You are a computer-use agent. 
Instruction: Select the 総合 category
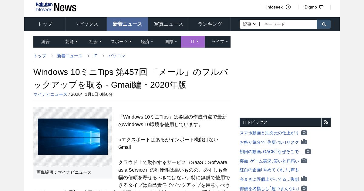(x=45, y=42)
